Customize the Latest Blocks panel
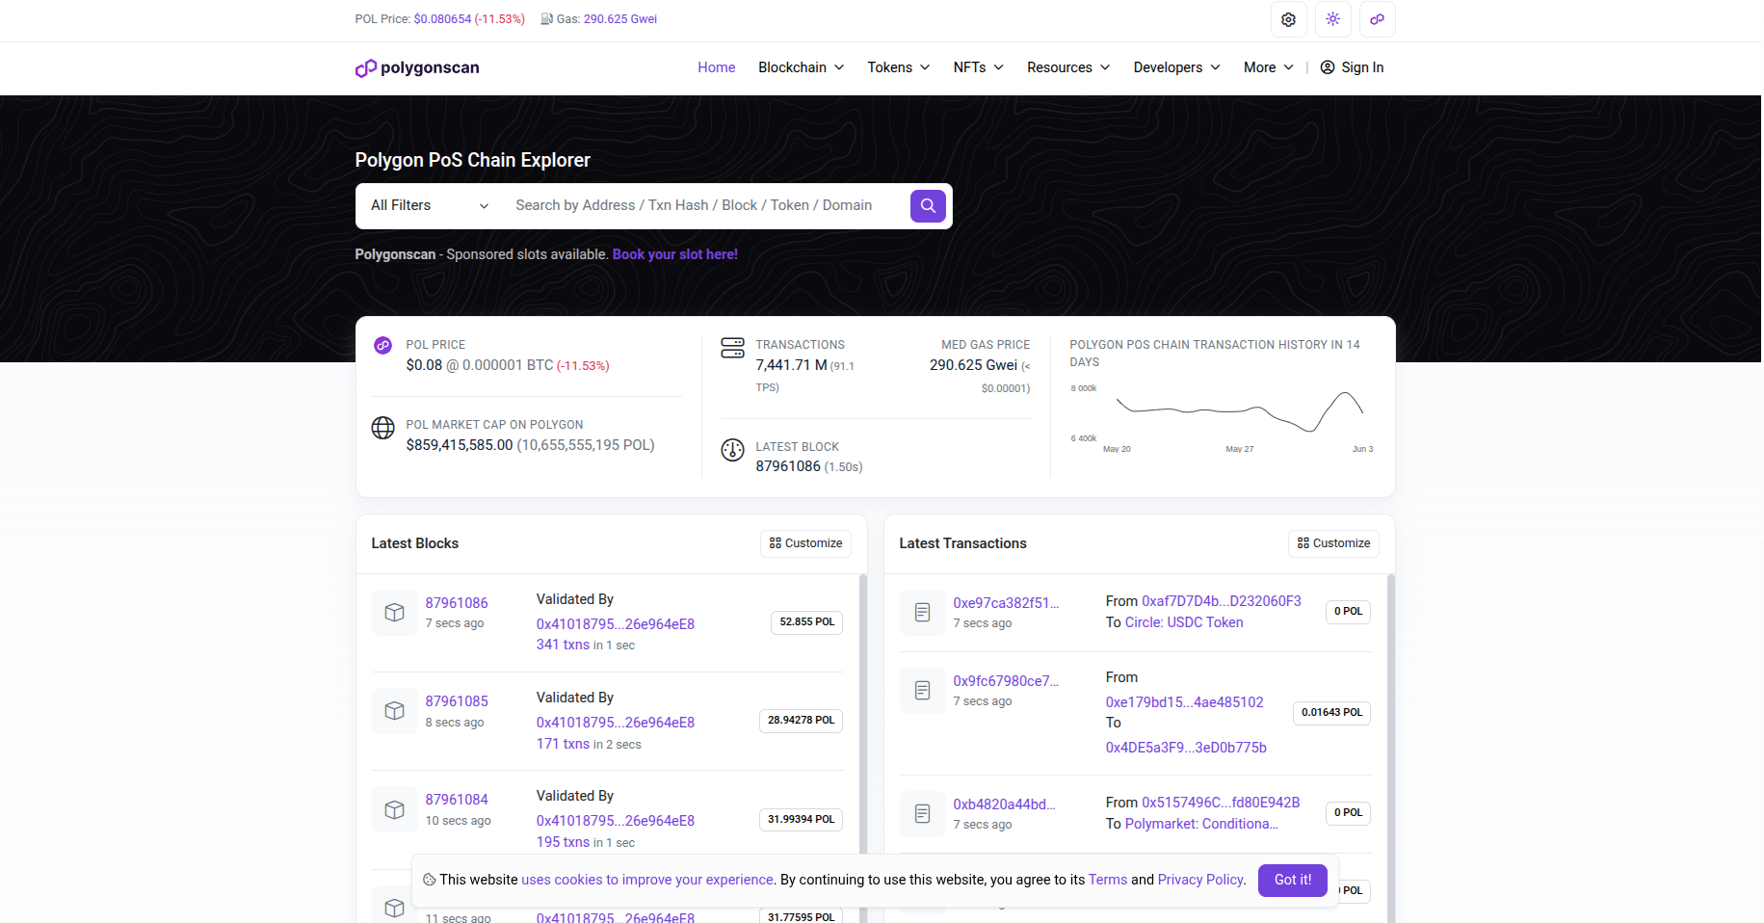Image resolution: width=1764 pixels, height=923 pixels. click(805, 543)
